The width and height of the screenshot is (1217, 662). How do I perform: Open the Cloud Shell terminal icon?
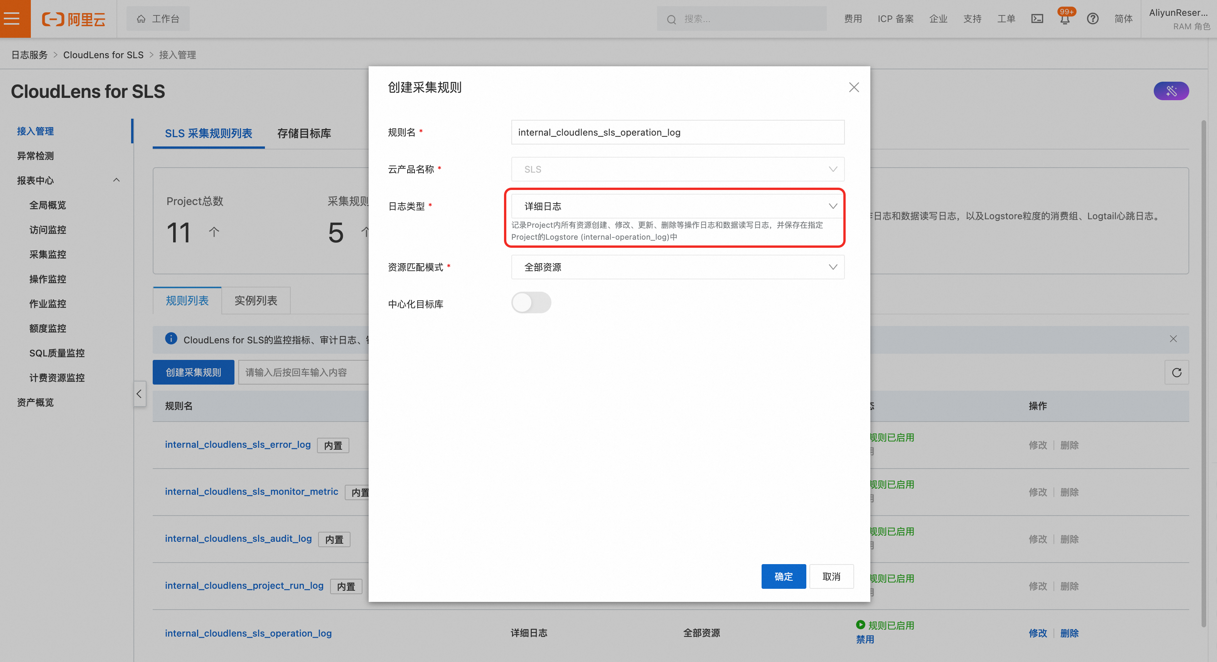[x=1037, y=19]
